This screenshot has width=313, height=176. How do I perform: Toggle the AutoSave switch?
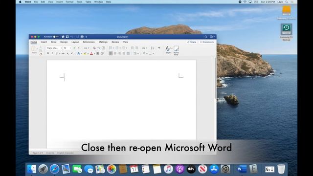56,37
